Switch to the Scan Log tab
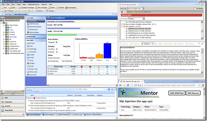The height and width of the screenshot is (121, 207). tap(76, 115)
